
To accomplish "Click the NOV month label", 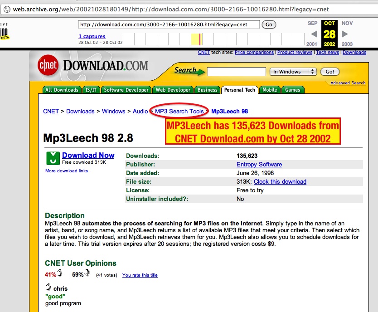I will tap(347, 24).
